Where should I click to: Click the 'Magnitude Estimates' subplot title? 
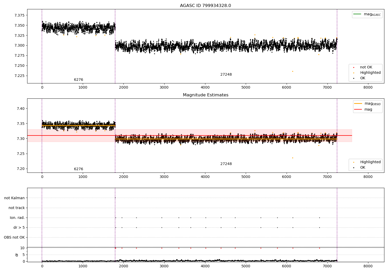pyautogui.click(x=205, y=95)
